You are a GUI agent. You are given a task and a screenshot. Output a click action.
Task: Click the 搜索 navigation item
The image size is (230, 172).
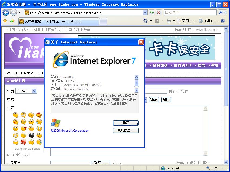(x=201, y=65)
